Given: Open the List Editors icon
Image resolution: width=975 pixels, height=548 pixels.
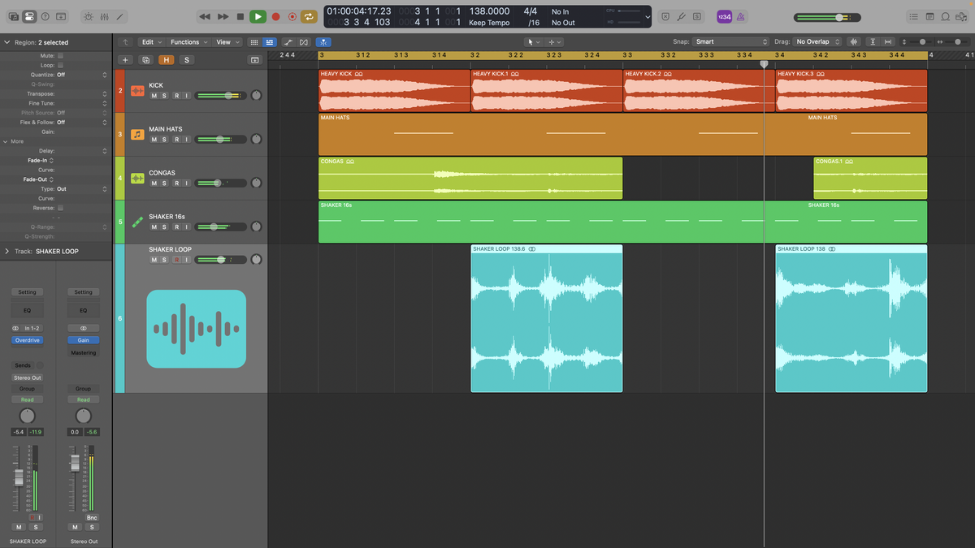Looking at the screenshot, I should (x=916, y=16).
